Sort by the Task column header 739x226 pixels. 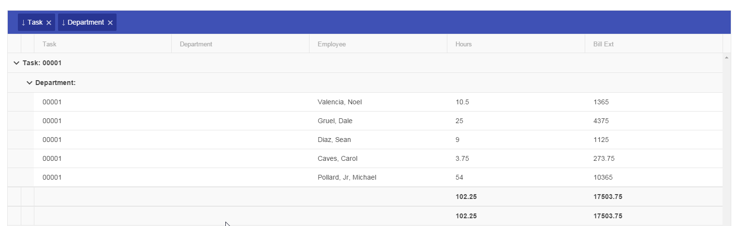pyautogui.click(x=49, y=44)
